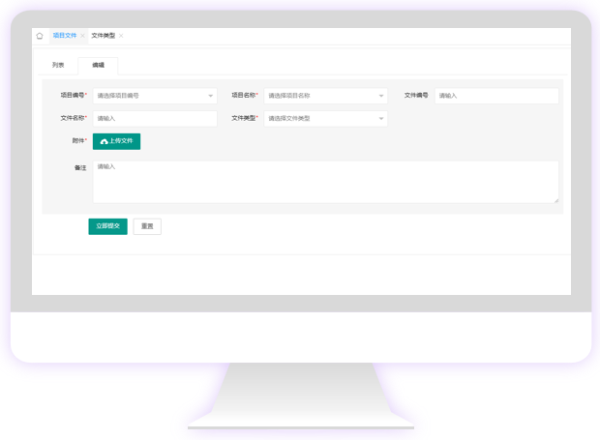Click the 上传文件 upload button
This screenshot has width=600, height=440.
point(116,141)
